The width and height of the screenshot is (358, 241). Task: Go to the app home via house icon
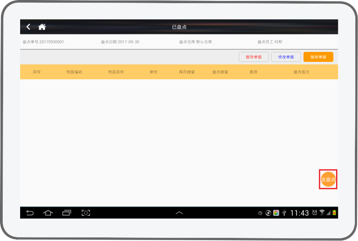(x=42, y=27)
